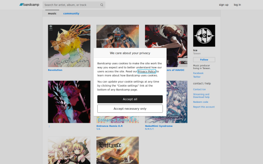Click the 'We care about your privacy' heading
The height and width of the screenshot is (164, 263).
pyautogui.click(x=130, y=53)
